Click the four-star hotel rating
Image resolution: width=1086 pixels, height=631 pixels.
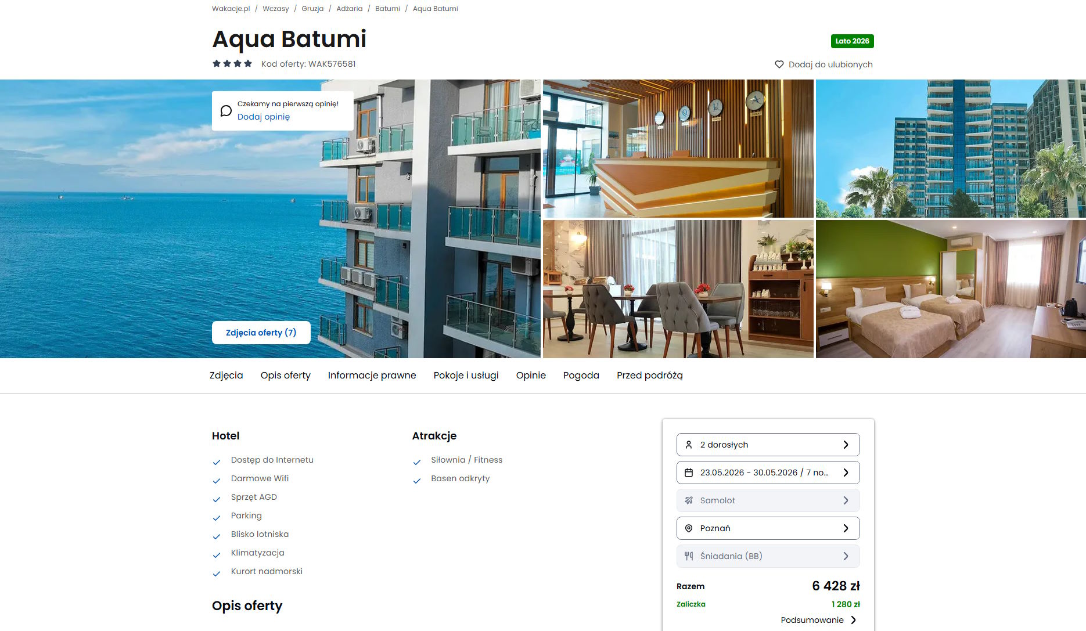pyautogui.click(x=232, y=64)
